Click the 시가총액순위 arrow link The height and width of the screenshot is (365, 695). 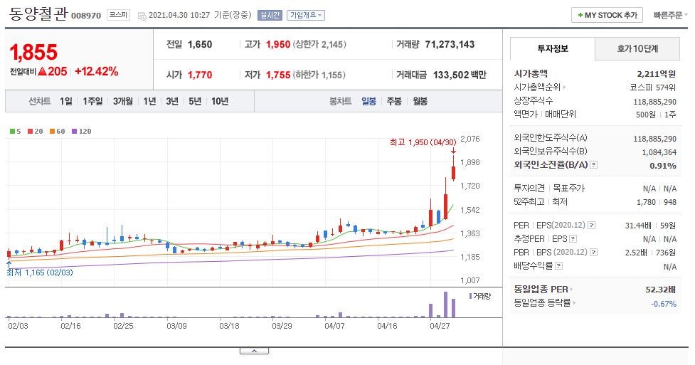[539, 88]
